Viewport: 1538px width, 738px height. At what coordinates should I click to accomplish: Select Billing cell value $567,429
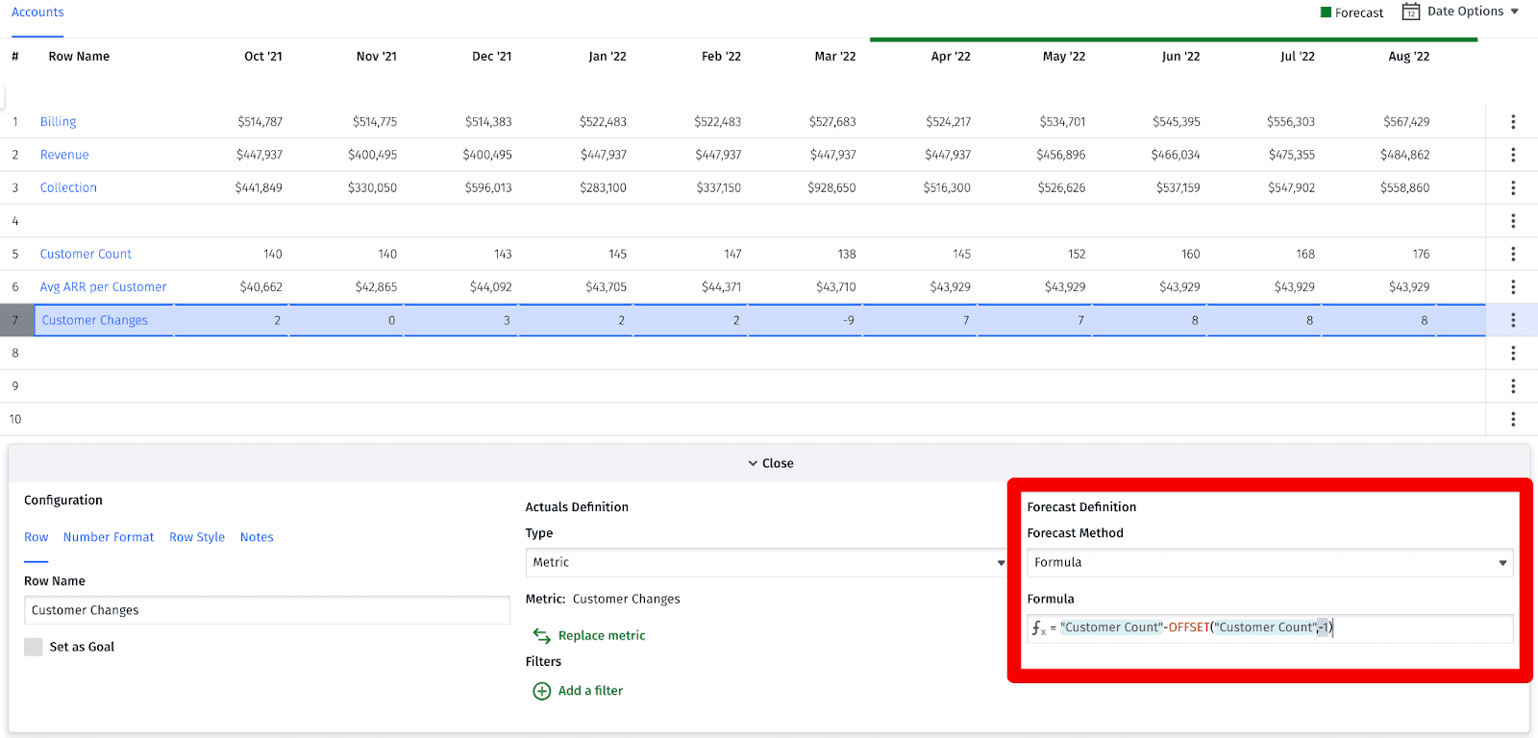(x=1406, y=122)
